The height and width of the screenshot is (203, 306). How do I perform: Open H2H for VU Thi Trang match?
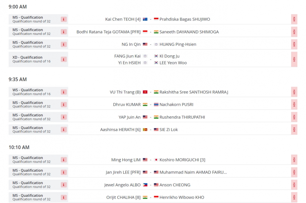[x=294, y=92]
